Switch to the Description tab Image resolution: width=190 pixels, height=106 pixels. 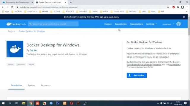point(16,85)
